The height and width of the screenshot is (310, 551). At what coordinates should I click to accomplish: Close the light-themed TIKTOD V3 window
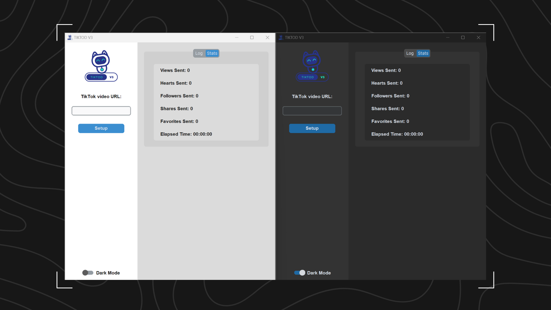(267, 38)
